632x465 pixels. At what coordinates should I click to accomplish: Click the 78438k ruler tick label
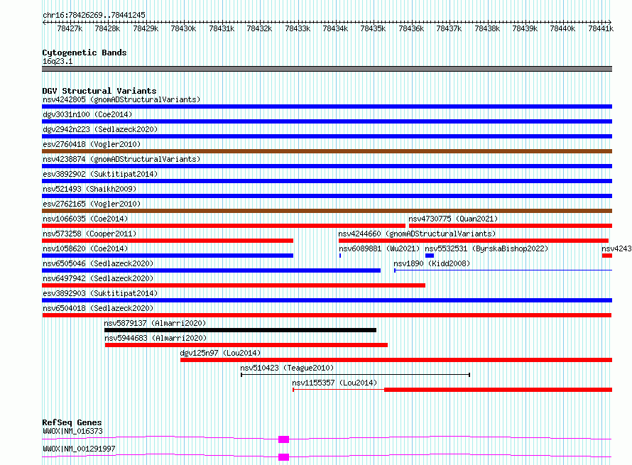pyautogui.click(x=487, y=28)
